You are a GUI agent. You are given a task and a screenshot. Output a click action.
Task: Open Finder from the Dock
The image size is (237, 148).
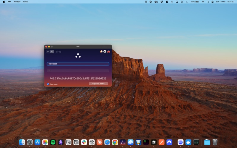pos(22,142)
